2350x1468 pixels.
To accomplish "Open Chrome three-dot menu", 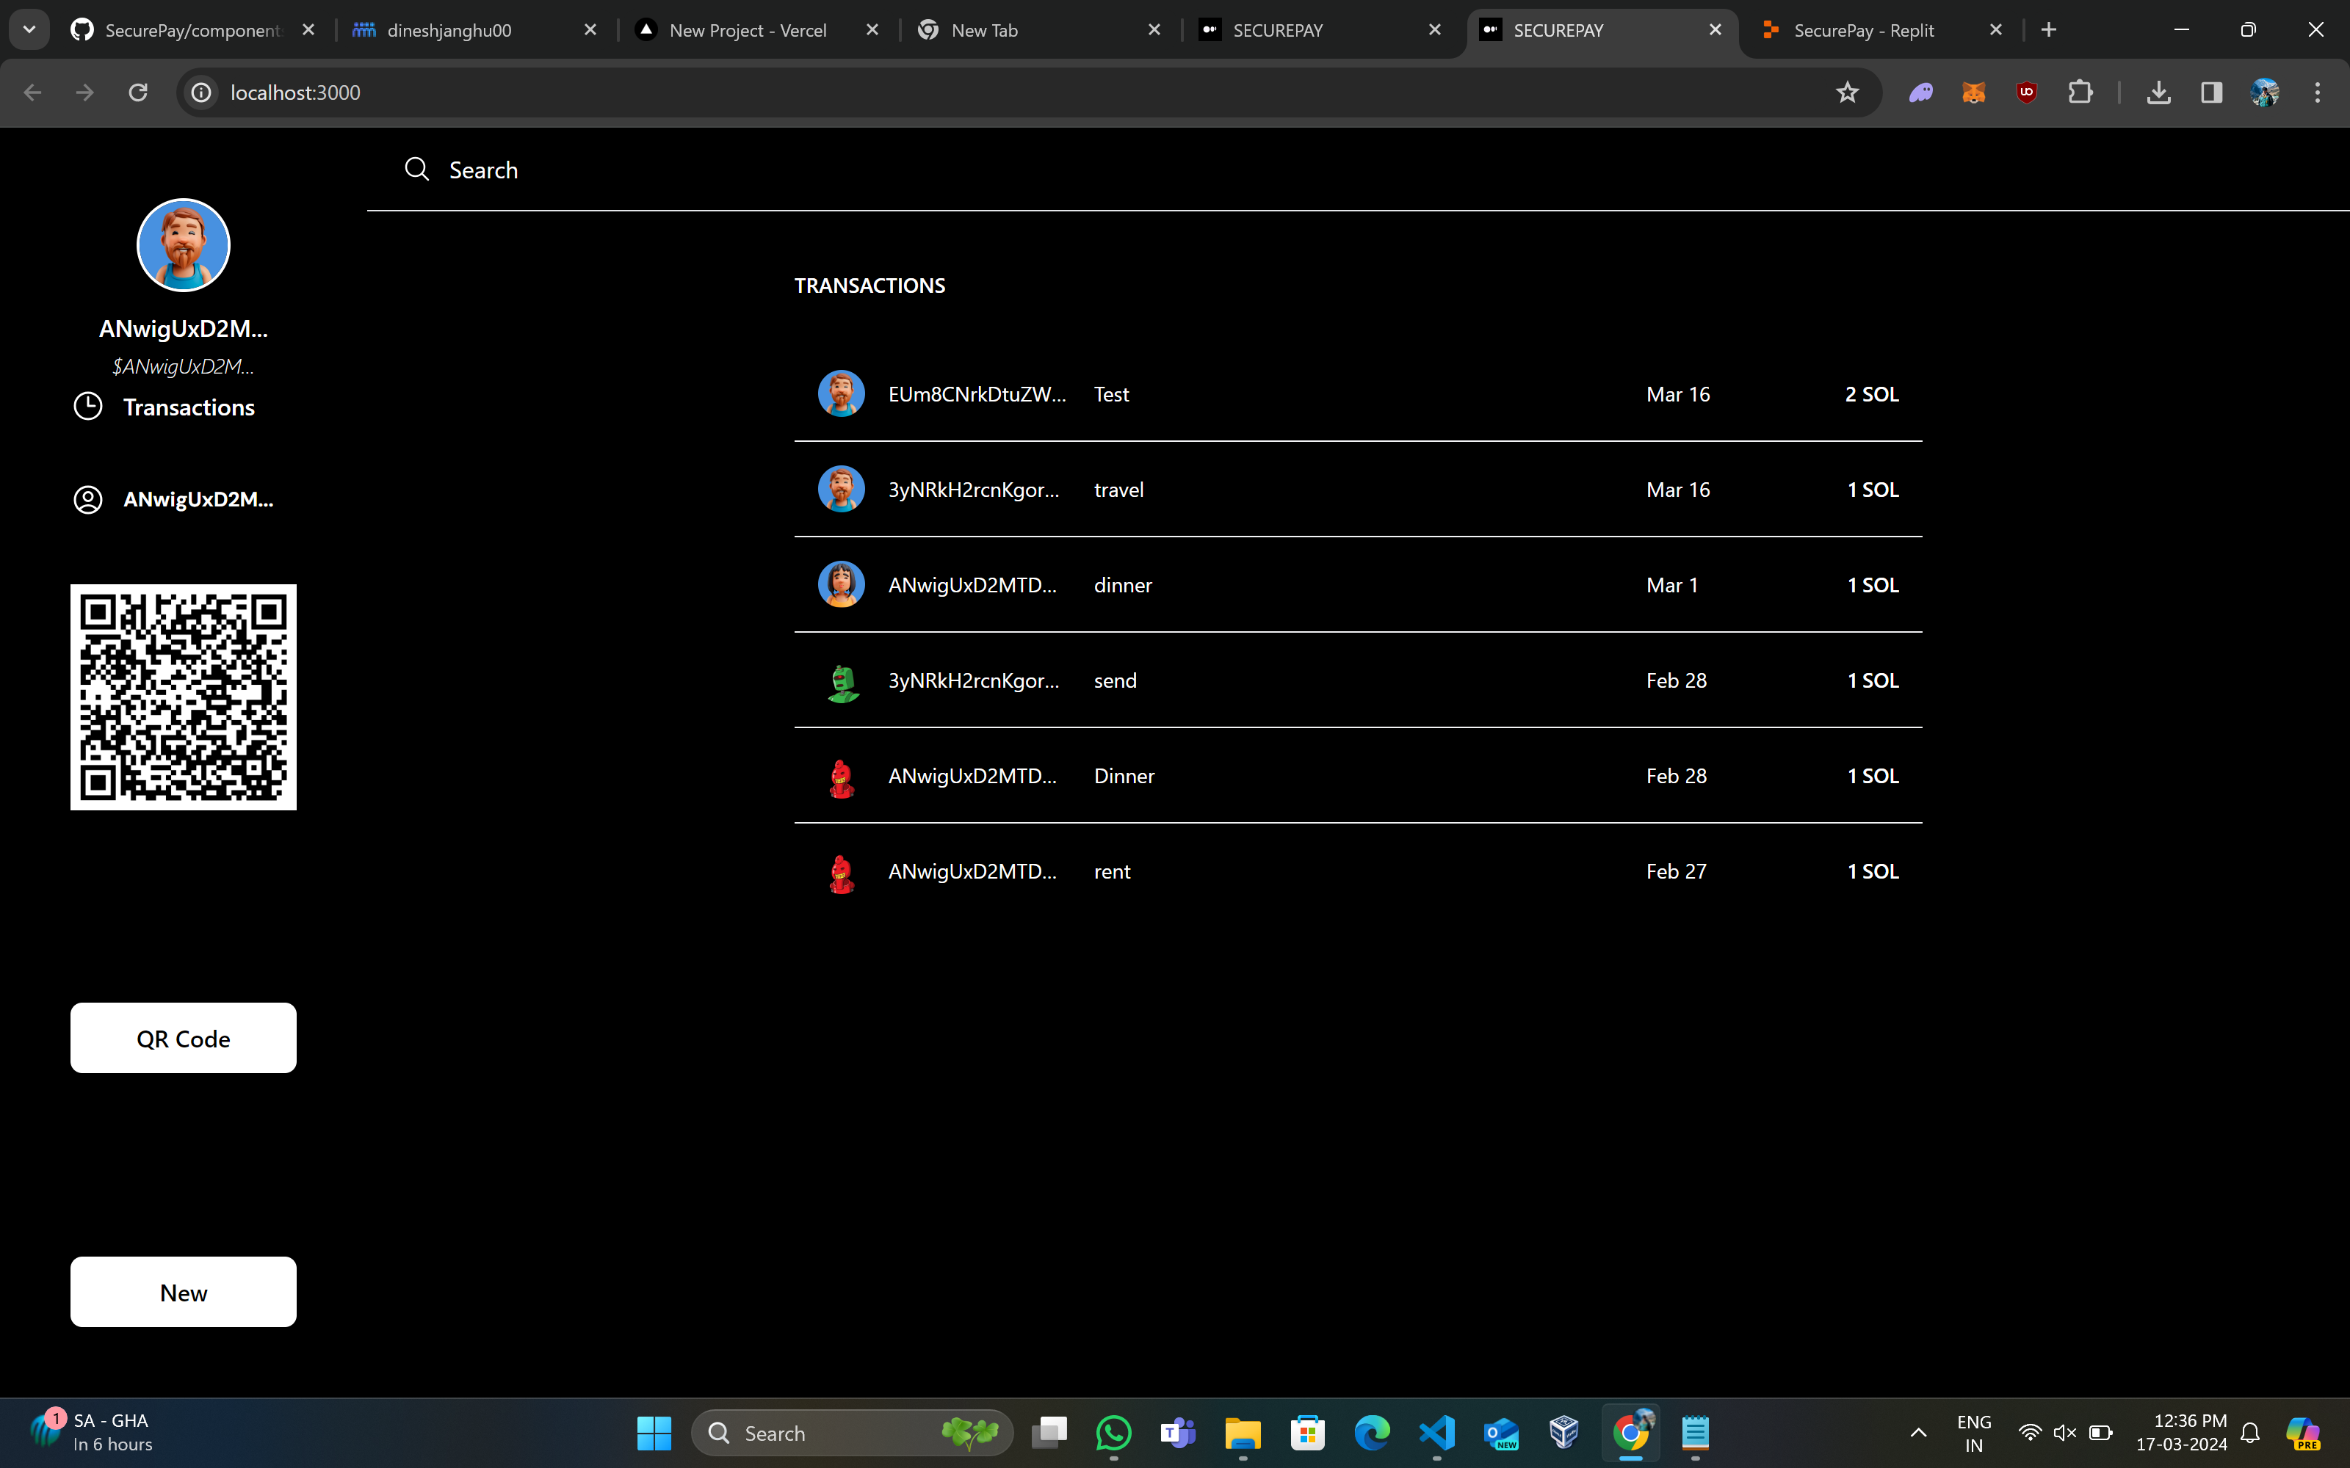I will (x=2318, y=92).
